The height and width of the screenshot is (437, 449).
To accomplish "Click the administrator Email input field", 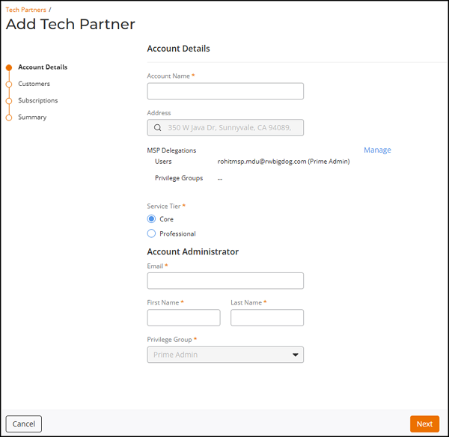I will [225, 281].
